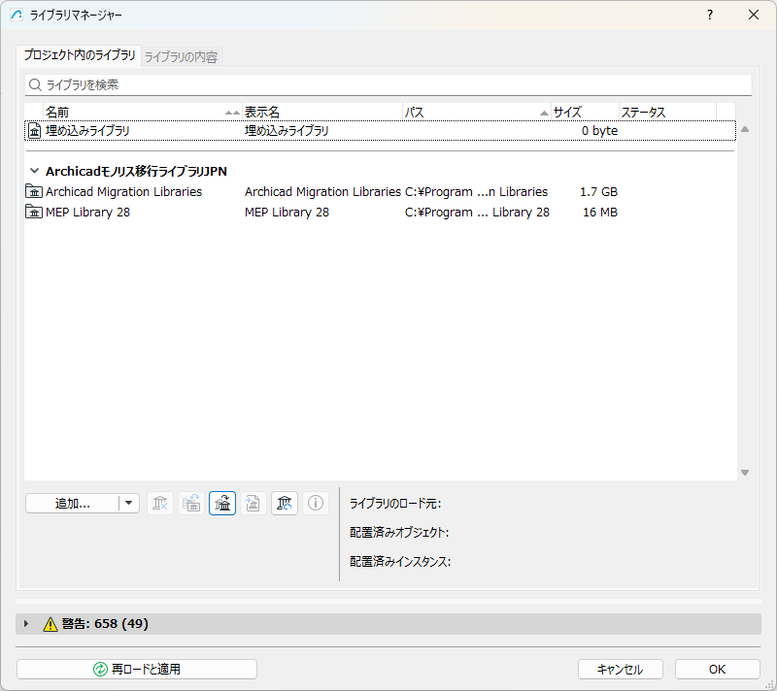Expand the 警告: 658 (49) section
The image size is (777, 691).
pyautogui.click(x=26, y=624)
